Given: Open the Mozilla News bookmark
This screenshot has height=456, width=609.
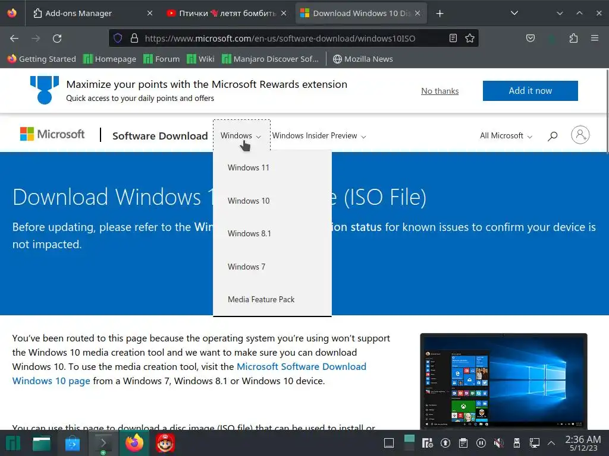Looking at the screenshot, I should pyautogui.click(x=363, y=59).
